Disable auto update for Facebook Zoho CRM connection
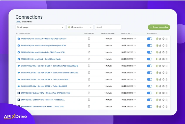 (149, 52)
